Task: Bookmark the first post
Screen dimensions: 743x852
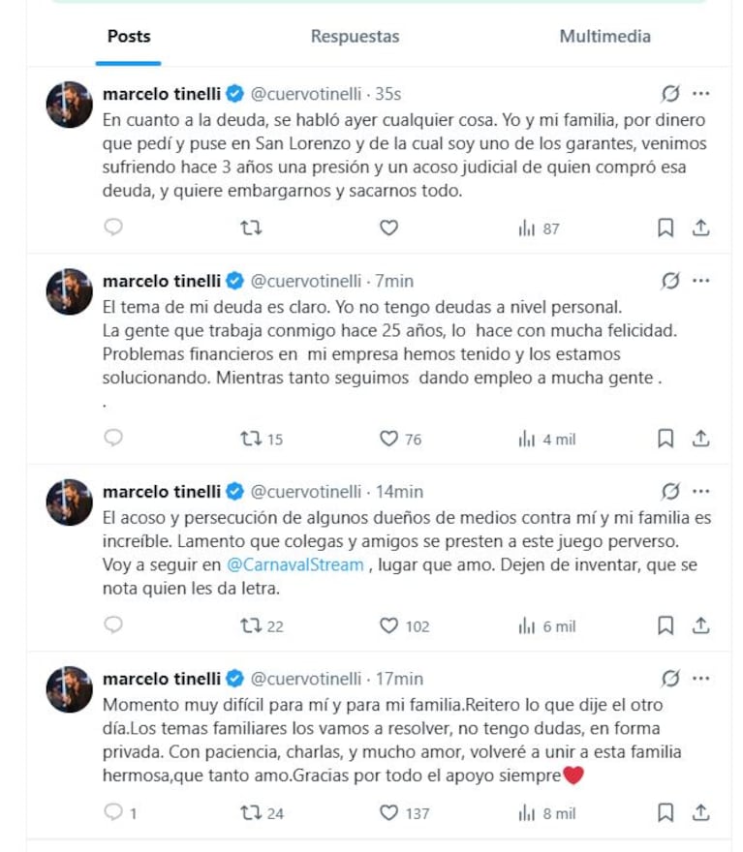Action: coord(666,228)
